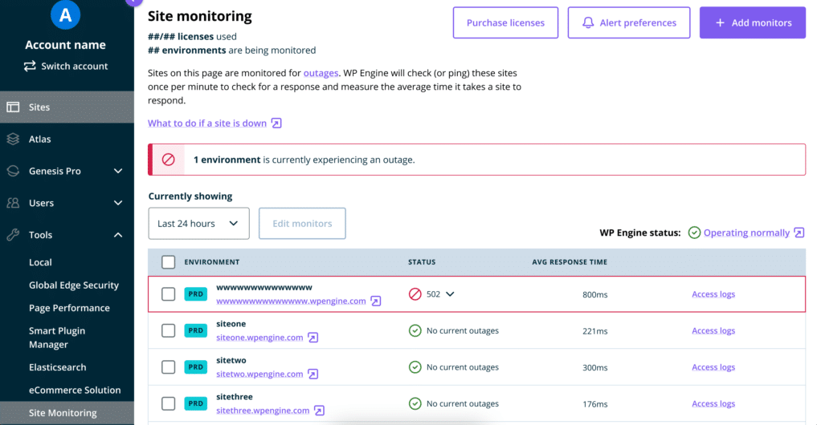Click the green check icon by Operating normally
Image resolution: width=817 pixels, height=425 pixels.
tap(694, 233)
